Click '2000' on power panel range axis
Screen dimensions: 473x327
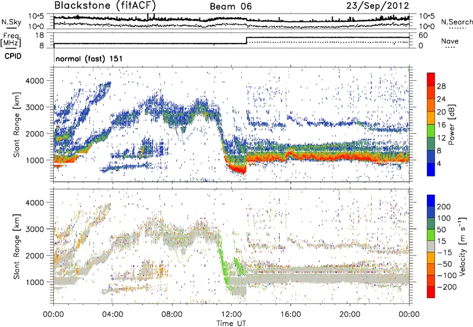[35, 133]
